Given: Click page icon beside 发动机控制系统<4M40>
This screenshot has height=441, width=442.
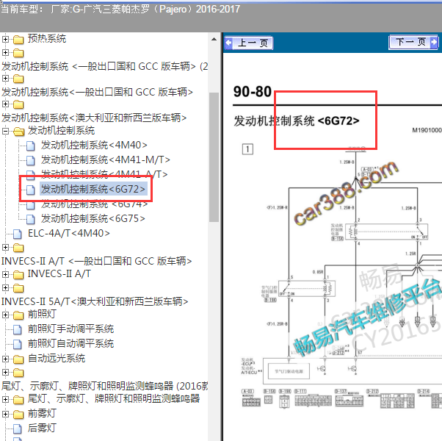Looking at the screenshot, I should point(30,146).
